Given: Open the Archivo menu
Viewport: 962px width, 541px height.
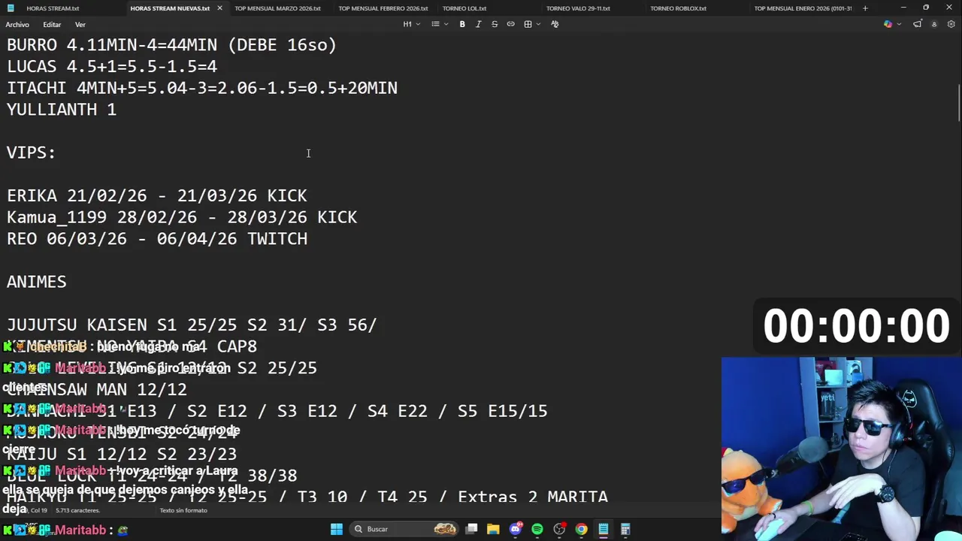Looking at the screenshot, I should pos(17,24).
